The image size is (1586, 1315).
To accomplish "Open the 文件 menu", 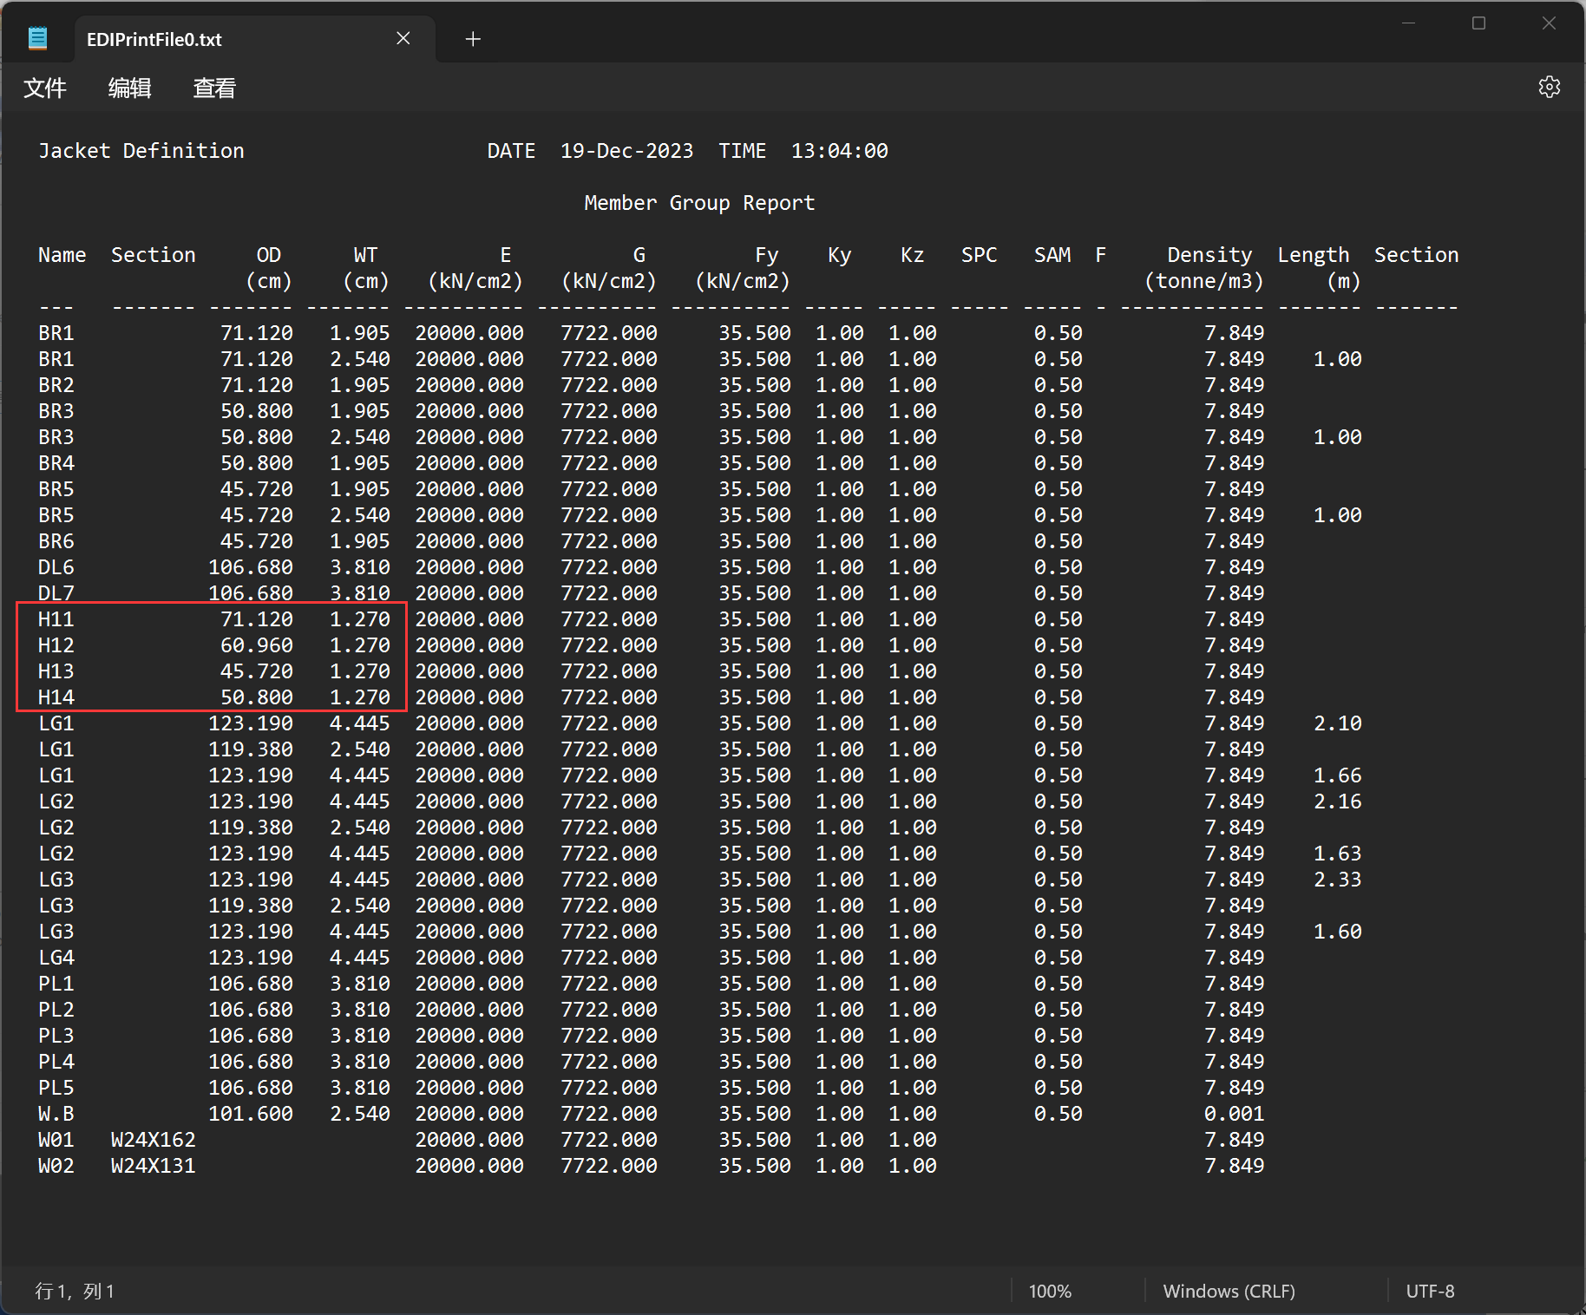I will click(x=44, y=88).
